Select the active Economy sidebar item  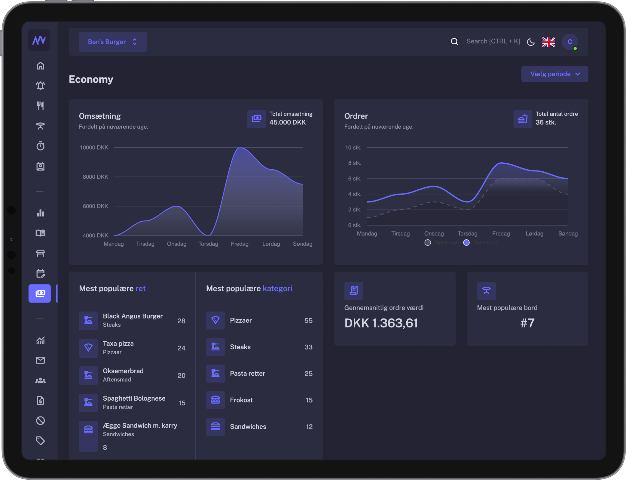pos(40,293)
